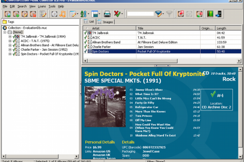Viewport: 244px width, 162px height.
Task: Click 'CD Archive Disc 2' location text
Action: tap(216, 107)
